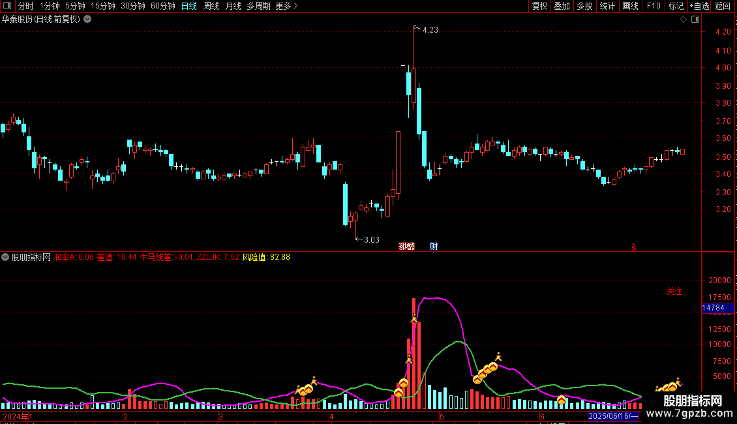Click the 华泰股份 chart title
The width and height of the screenshot is (737, 424).
point(41,20)
